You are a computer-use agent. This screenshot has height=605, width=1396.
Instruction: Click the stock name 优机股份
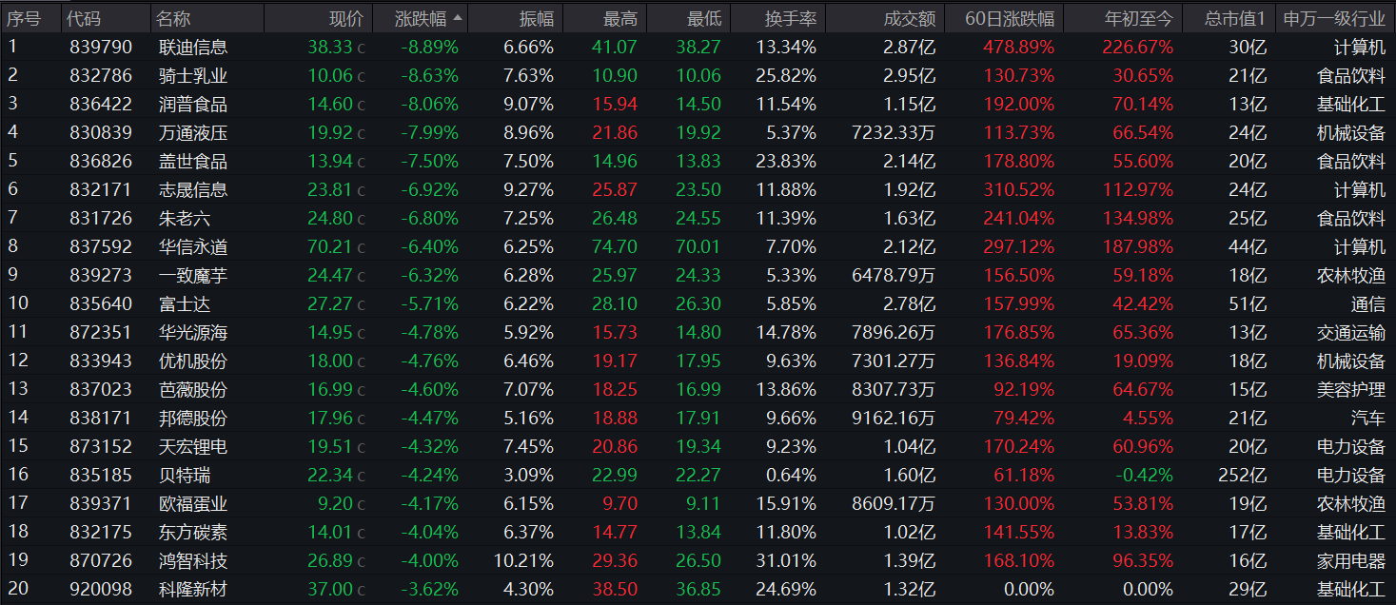pyautogui.click(x=193, y=361)
